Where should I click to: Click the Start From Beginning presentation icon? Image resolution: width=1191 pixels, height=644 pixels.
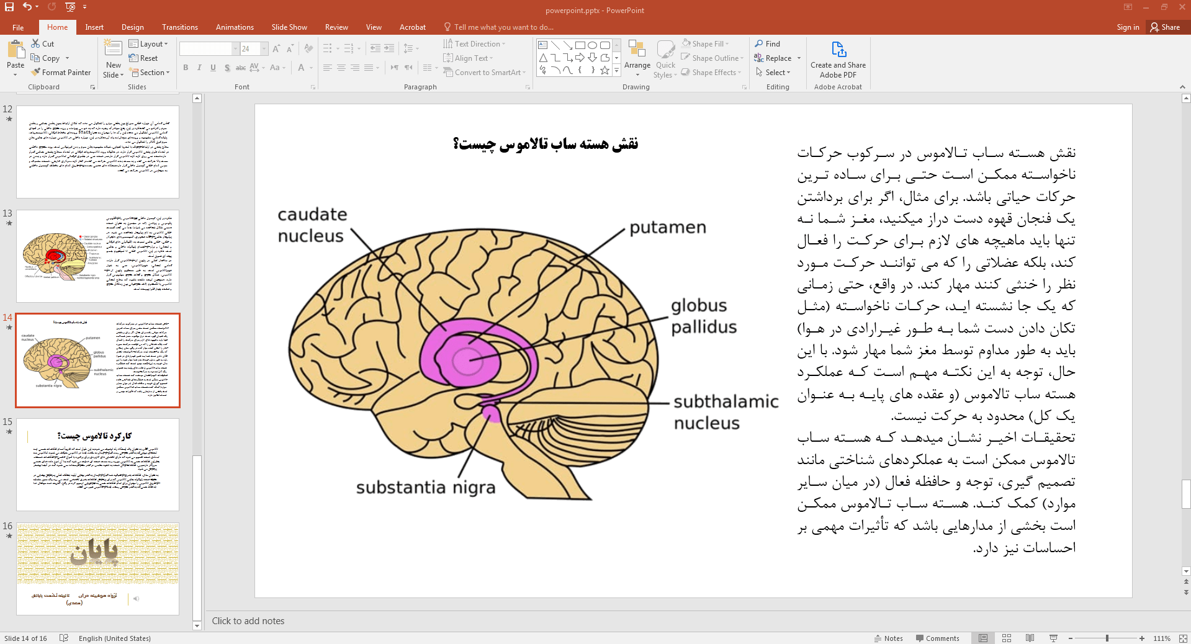[x=70, y=7]
